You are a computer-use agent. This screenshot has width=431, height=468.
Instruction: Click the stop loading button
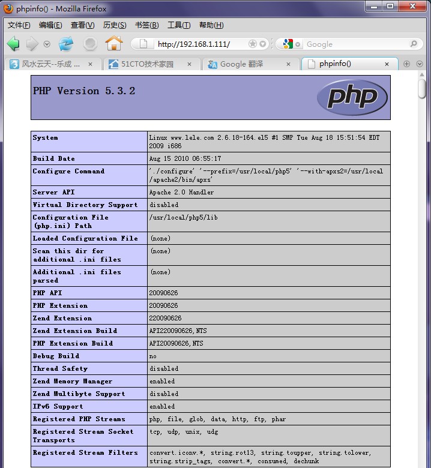pyautogui.click(x=90, y=44)
